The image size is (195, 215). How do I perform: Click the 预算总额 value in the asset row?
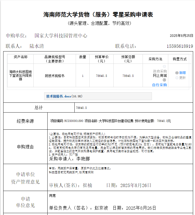point(128,76)
